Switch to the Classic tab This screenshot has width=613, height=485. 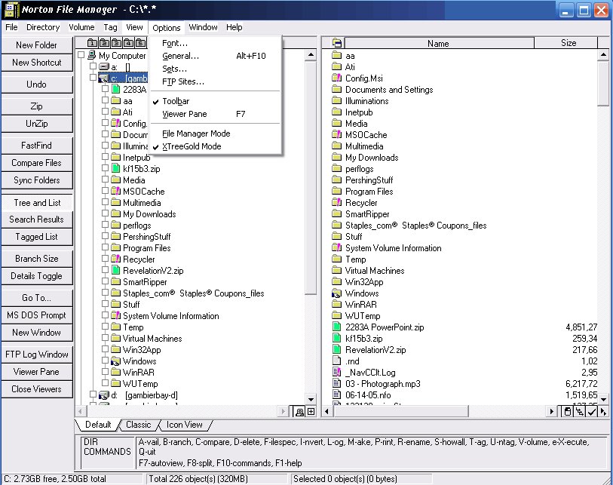pyautogui.click(x=139, y=425)
